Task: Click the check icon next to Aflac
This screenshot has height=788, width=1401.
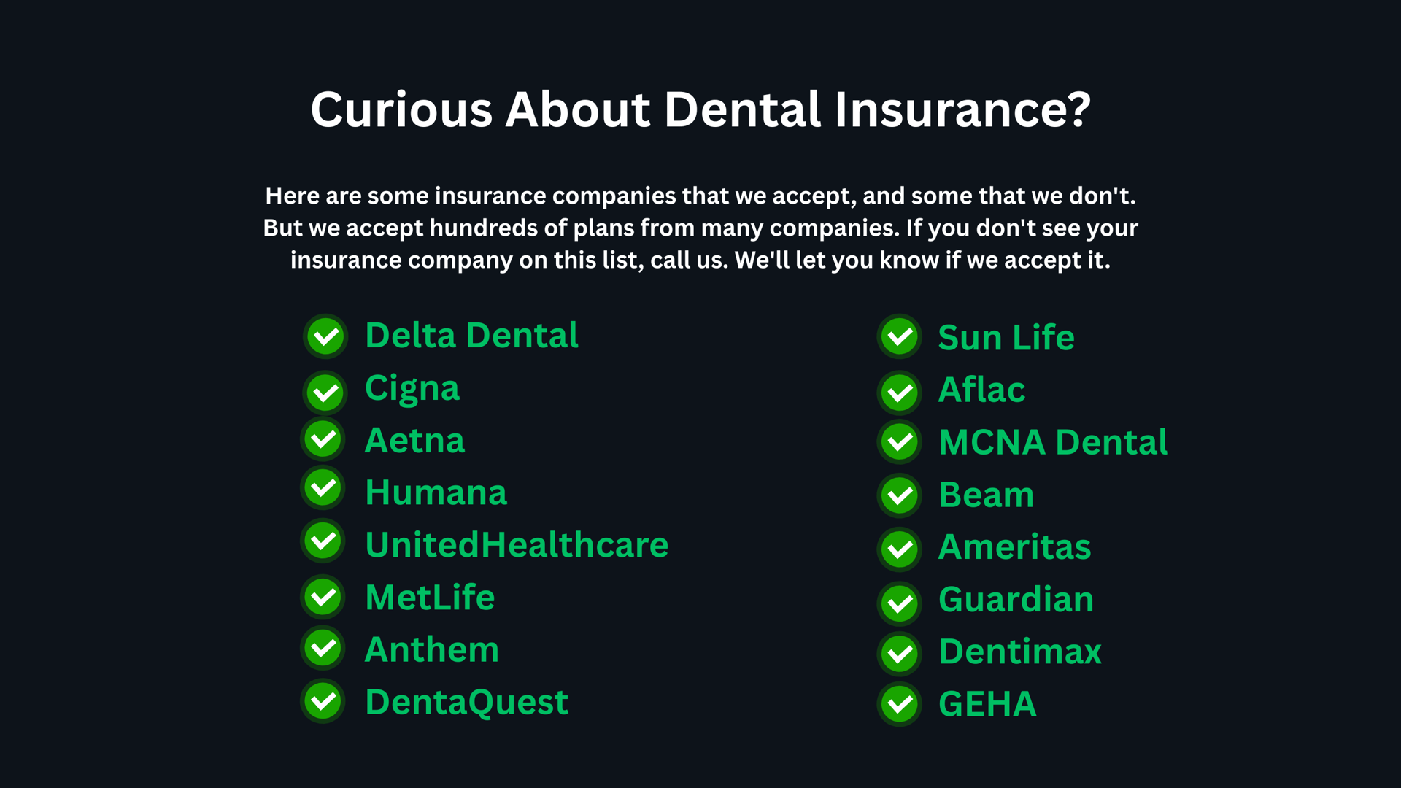Action: point(900,393)
